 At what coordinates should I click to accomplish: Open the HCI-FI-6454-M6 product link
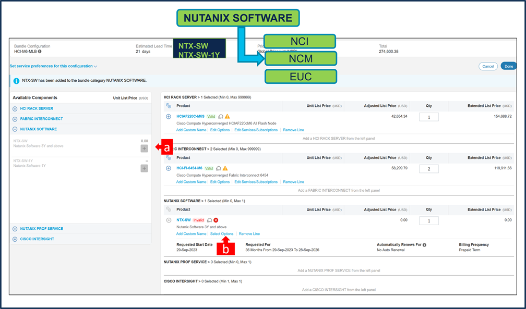(189, 168)
